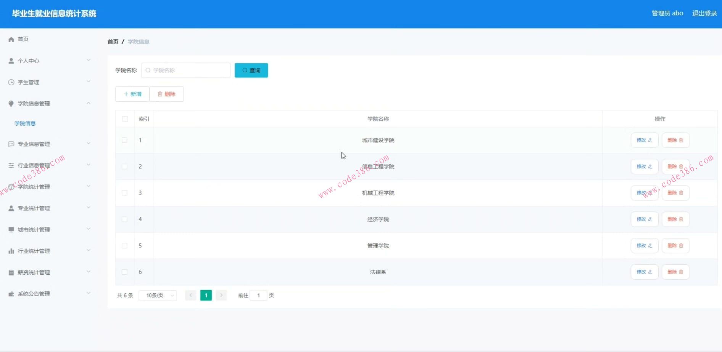The height and width of the screenshot is (352, 722).
Task: Click the bar chart icon beside 行业统计管理
Action: [x=11, y=251]
